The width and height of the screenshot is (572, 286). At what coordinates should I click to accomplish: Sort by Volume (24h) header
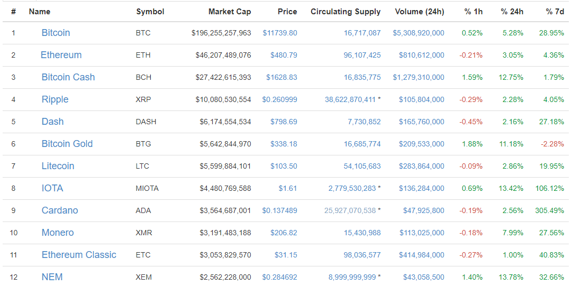tap(420, 12)
